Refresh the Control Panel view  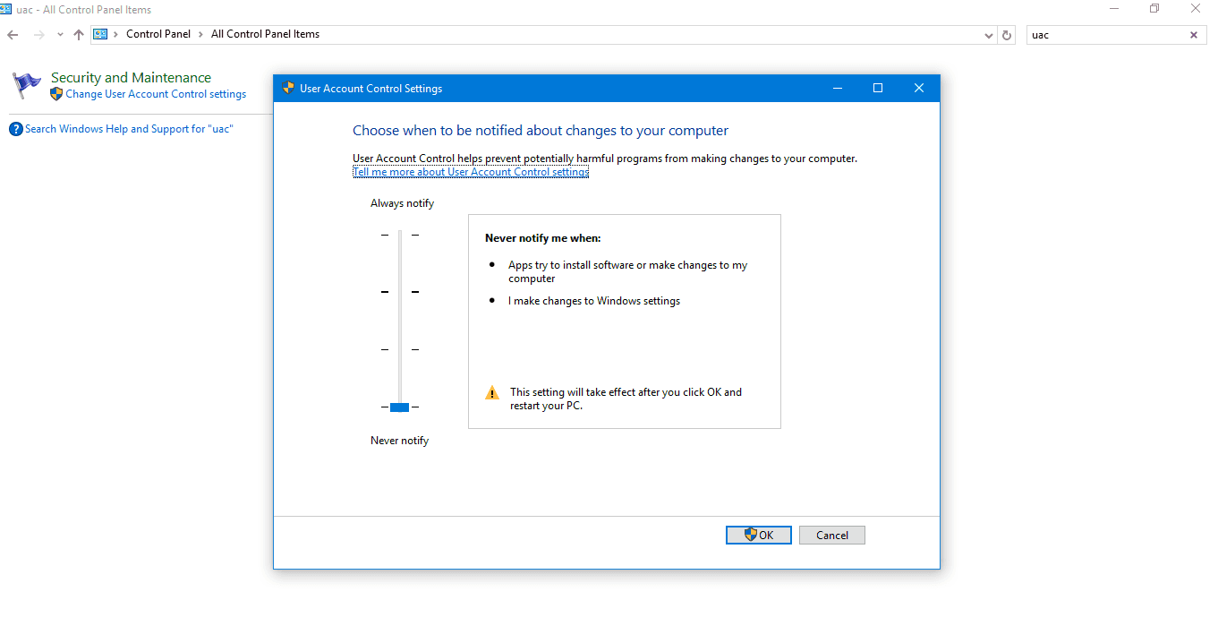pos(1007,35)
